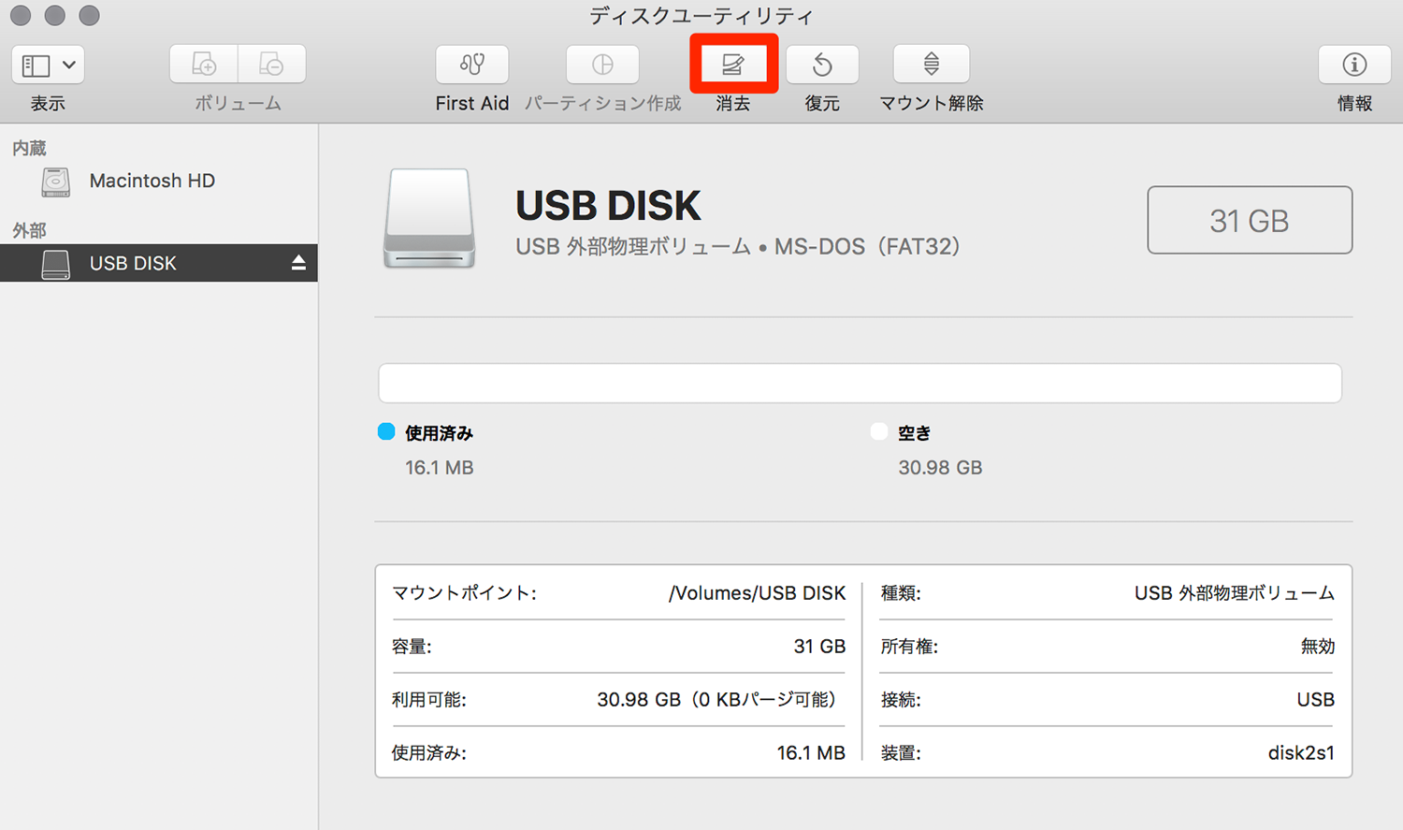
Task: Run First Aid stethoscope icon
Action: click(x=472, y=65)
